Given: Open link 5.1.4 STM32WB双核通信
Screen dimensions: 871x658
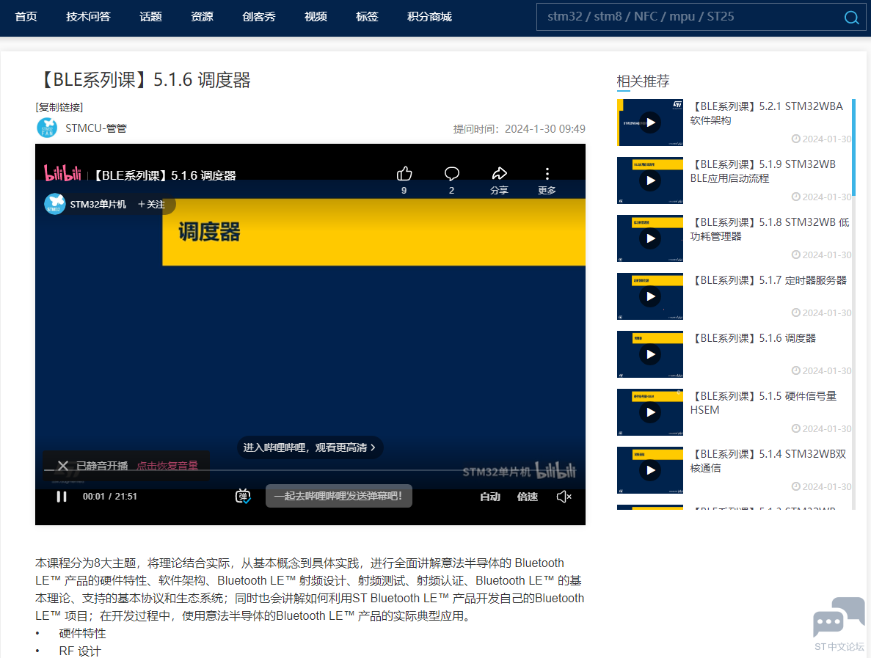Looking at the screenshot, I should coord(769,461).
